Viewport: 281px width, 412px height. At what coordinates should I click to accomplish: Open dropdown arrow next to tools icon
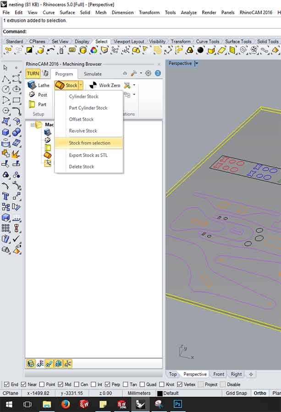pyautogui.click(x=134, y=85)
